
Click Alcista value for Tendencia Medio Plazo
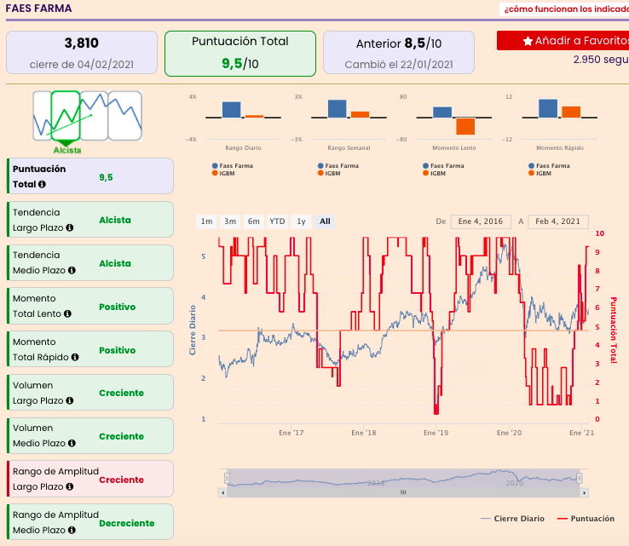[115, 263]
